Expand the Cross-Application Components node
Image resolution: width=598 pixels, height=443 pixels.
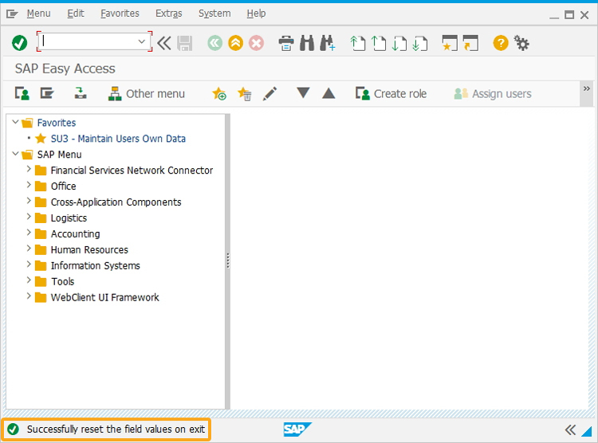click(x=29, y=201)
